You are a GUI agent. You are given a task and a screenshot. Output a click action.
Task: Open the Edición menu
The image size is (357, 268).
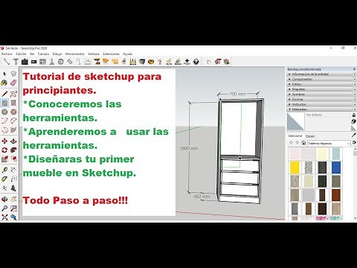point(21,54)
